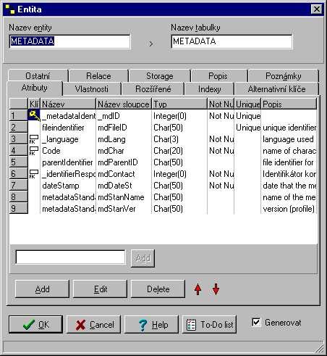Select the Atributy tab
This screenshot has width=327, height=356.
click(35, 88)
